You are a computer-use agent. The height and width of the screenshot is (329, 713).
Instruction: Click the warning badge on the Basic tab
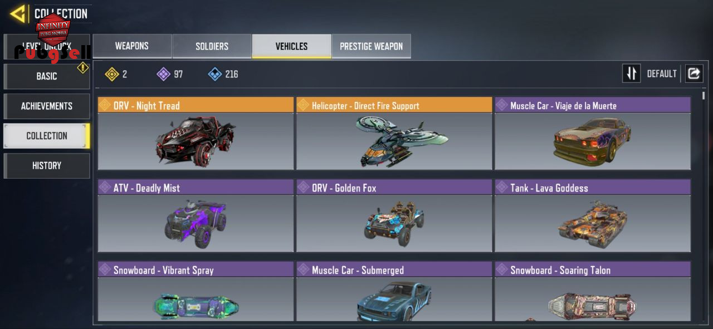coord(83,68)
